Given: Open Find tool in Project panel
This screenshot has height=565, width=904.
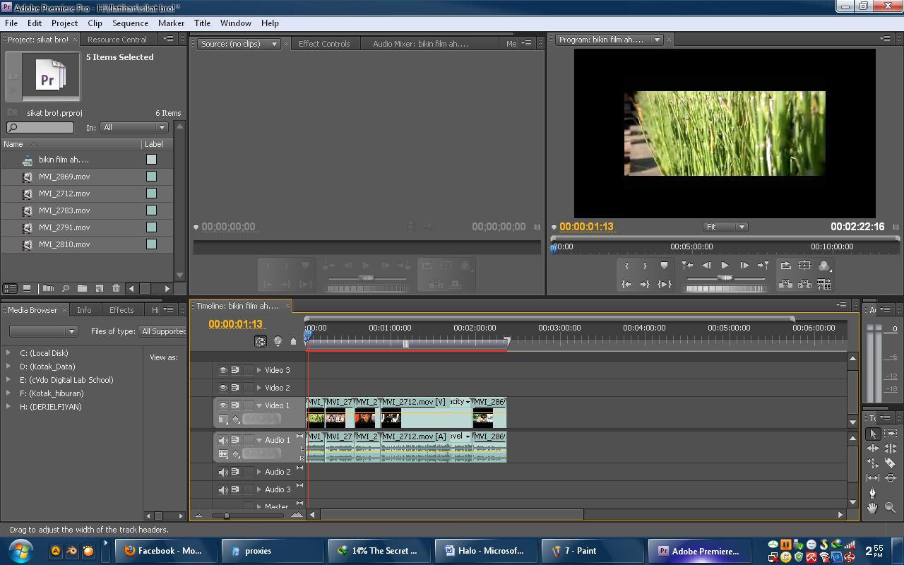Looking at the screenshot, I should [66, 288].
